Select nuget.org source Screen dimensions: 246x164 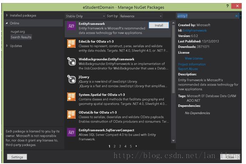(18, 32)
